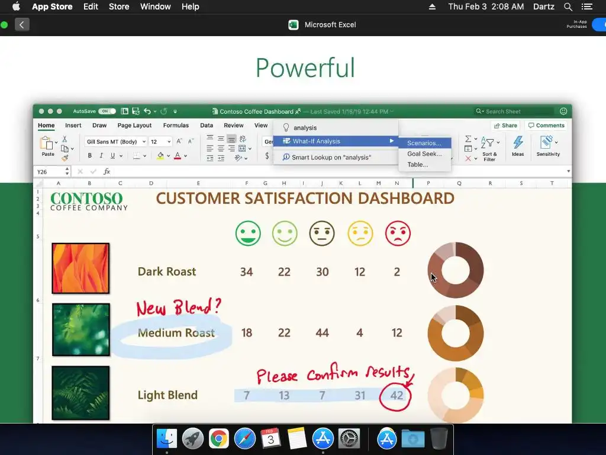
Task: Click the Increase Indent icon
Action: click(221, 158)
